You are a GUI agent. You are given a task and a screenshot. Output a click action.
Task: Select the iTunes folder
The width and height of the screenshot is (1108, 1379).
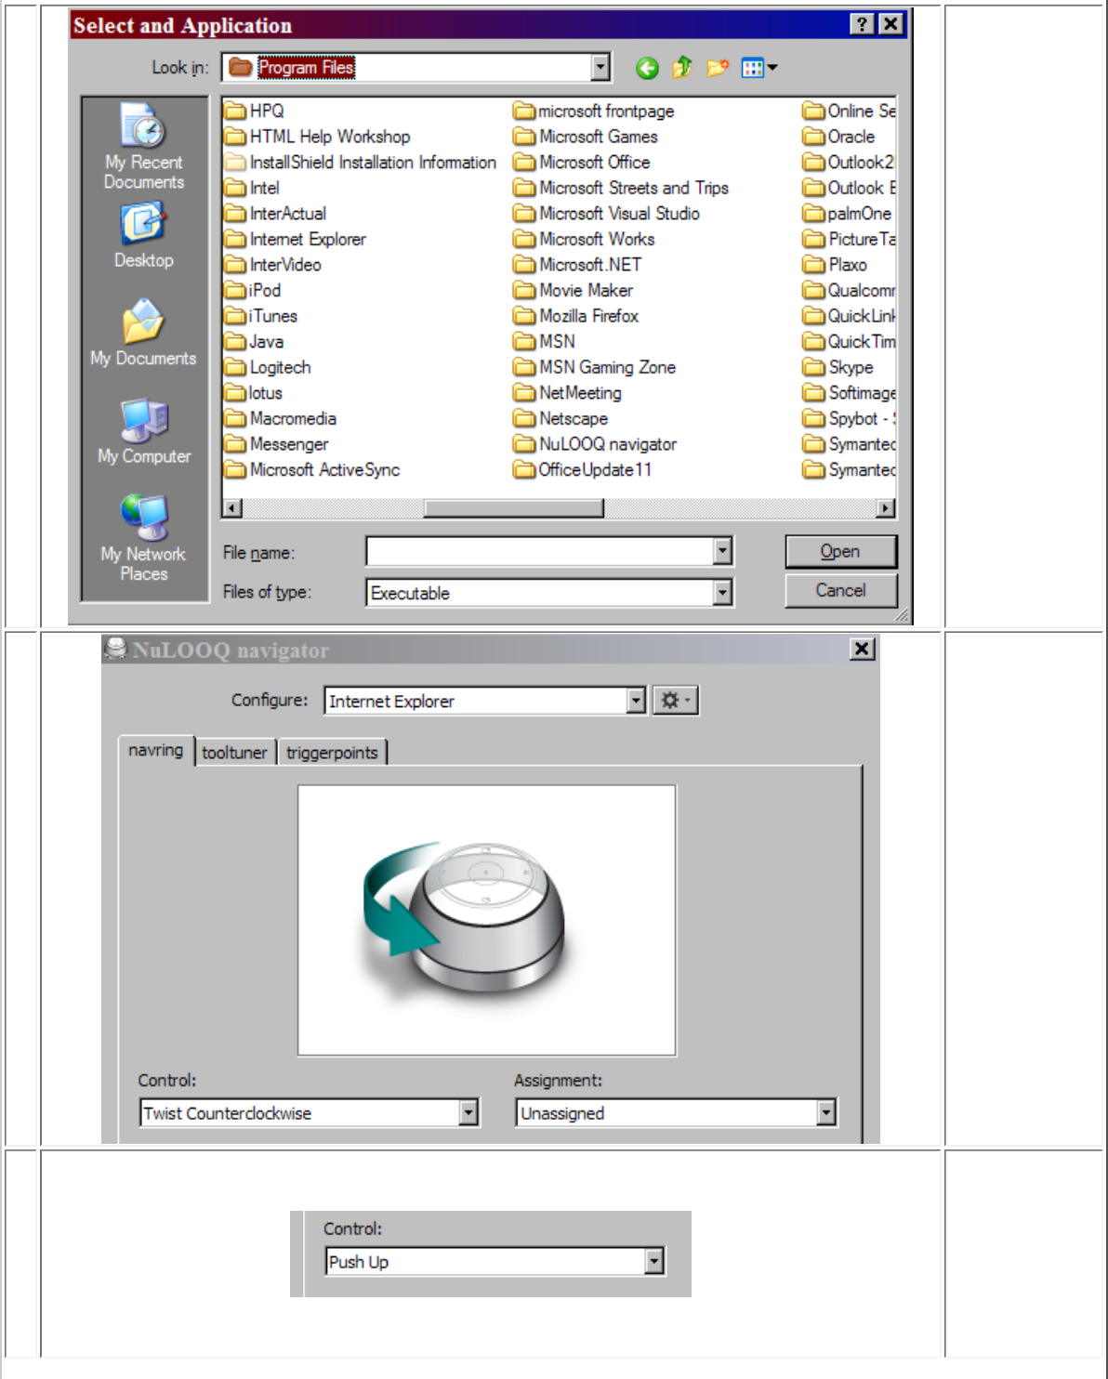click(x=261, y=316)
